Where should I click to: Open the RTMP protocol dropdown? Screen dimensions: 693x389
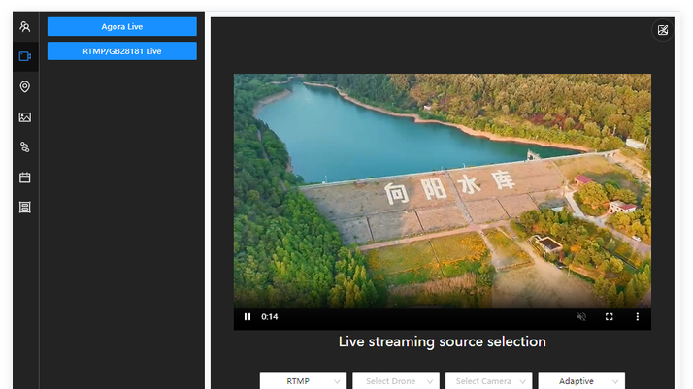pos(303,380)
